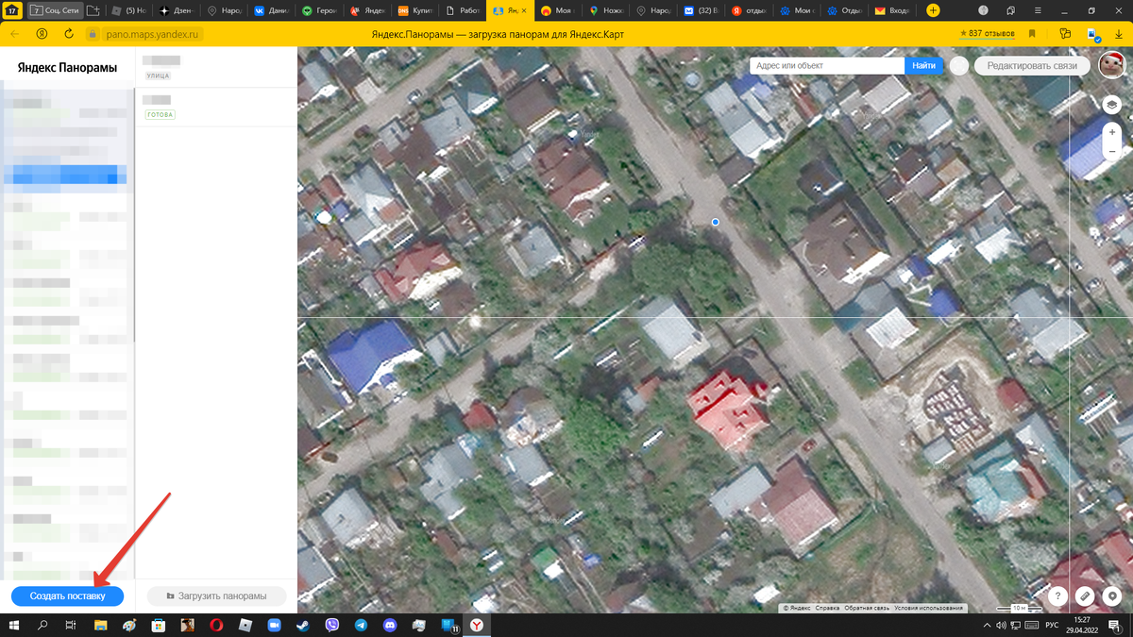This screenshot has height=637, width=1133.
Task: Click the help question mark icon
Action: point(1058,596)
